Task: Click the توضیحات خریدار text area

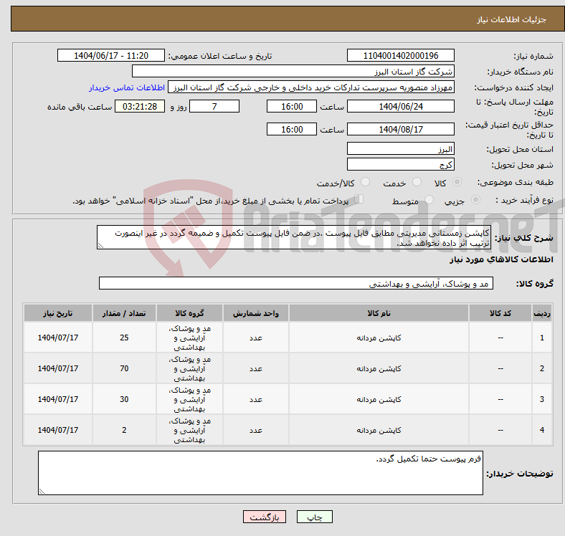Action: point(260,472)
